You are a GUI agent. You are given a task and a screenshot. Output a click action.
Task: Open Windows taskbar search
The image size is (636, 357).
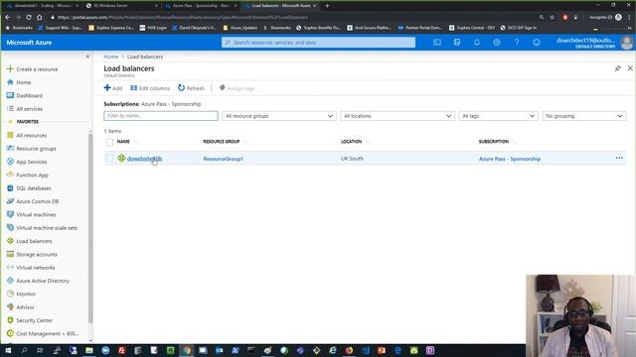[24, 350]
